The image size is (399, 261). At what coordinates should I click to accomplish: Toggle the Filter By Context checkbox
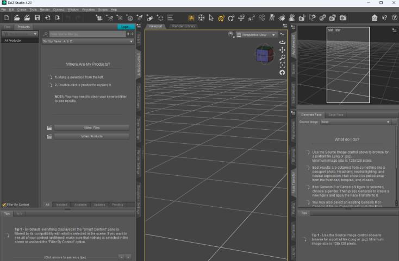point(4,205)
